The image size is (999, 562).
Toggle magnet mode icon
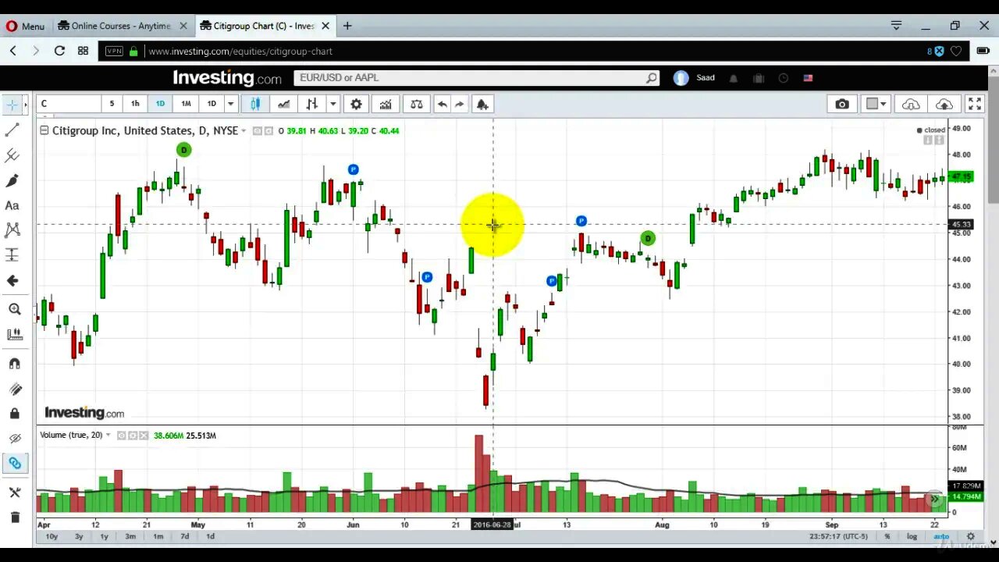pyautogui.click(x=14, y=364)
